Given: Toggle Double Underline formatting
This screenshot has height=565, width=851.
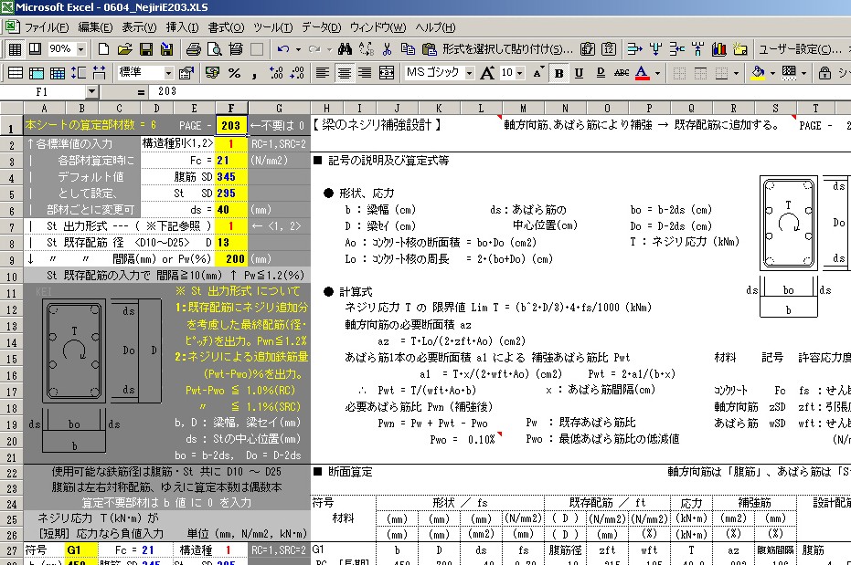Looking at the screenshot, I should click(601, 73).
